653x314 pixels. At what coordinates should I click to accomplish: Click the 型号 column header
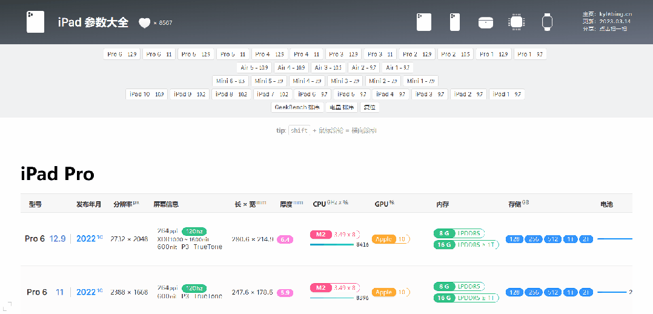pyautogui.click(x=35, y=205)
